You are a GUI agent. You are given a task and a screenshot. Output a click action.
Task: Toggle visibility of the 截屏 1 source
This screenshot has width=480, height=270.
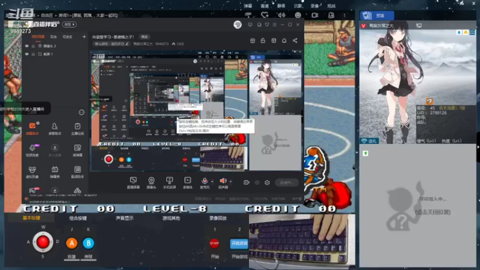point(26,54)
